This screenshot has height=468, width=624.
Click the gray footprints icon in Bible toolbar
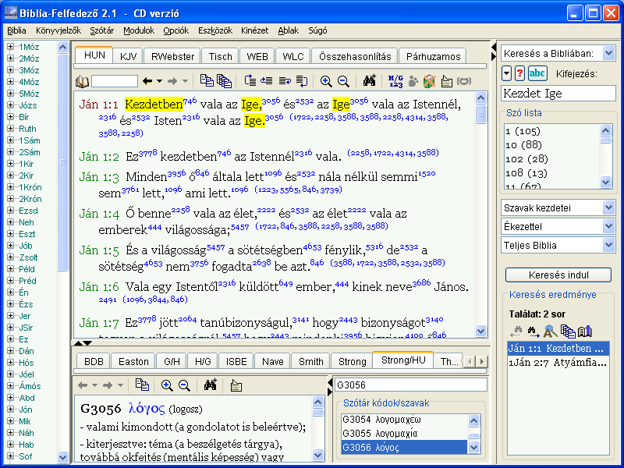pos(413,81)
